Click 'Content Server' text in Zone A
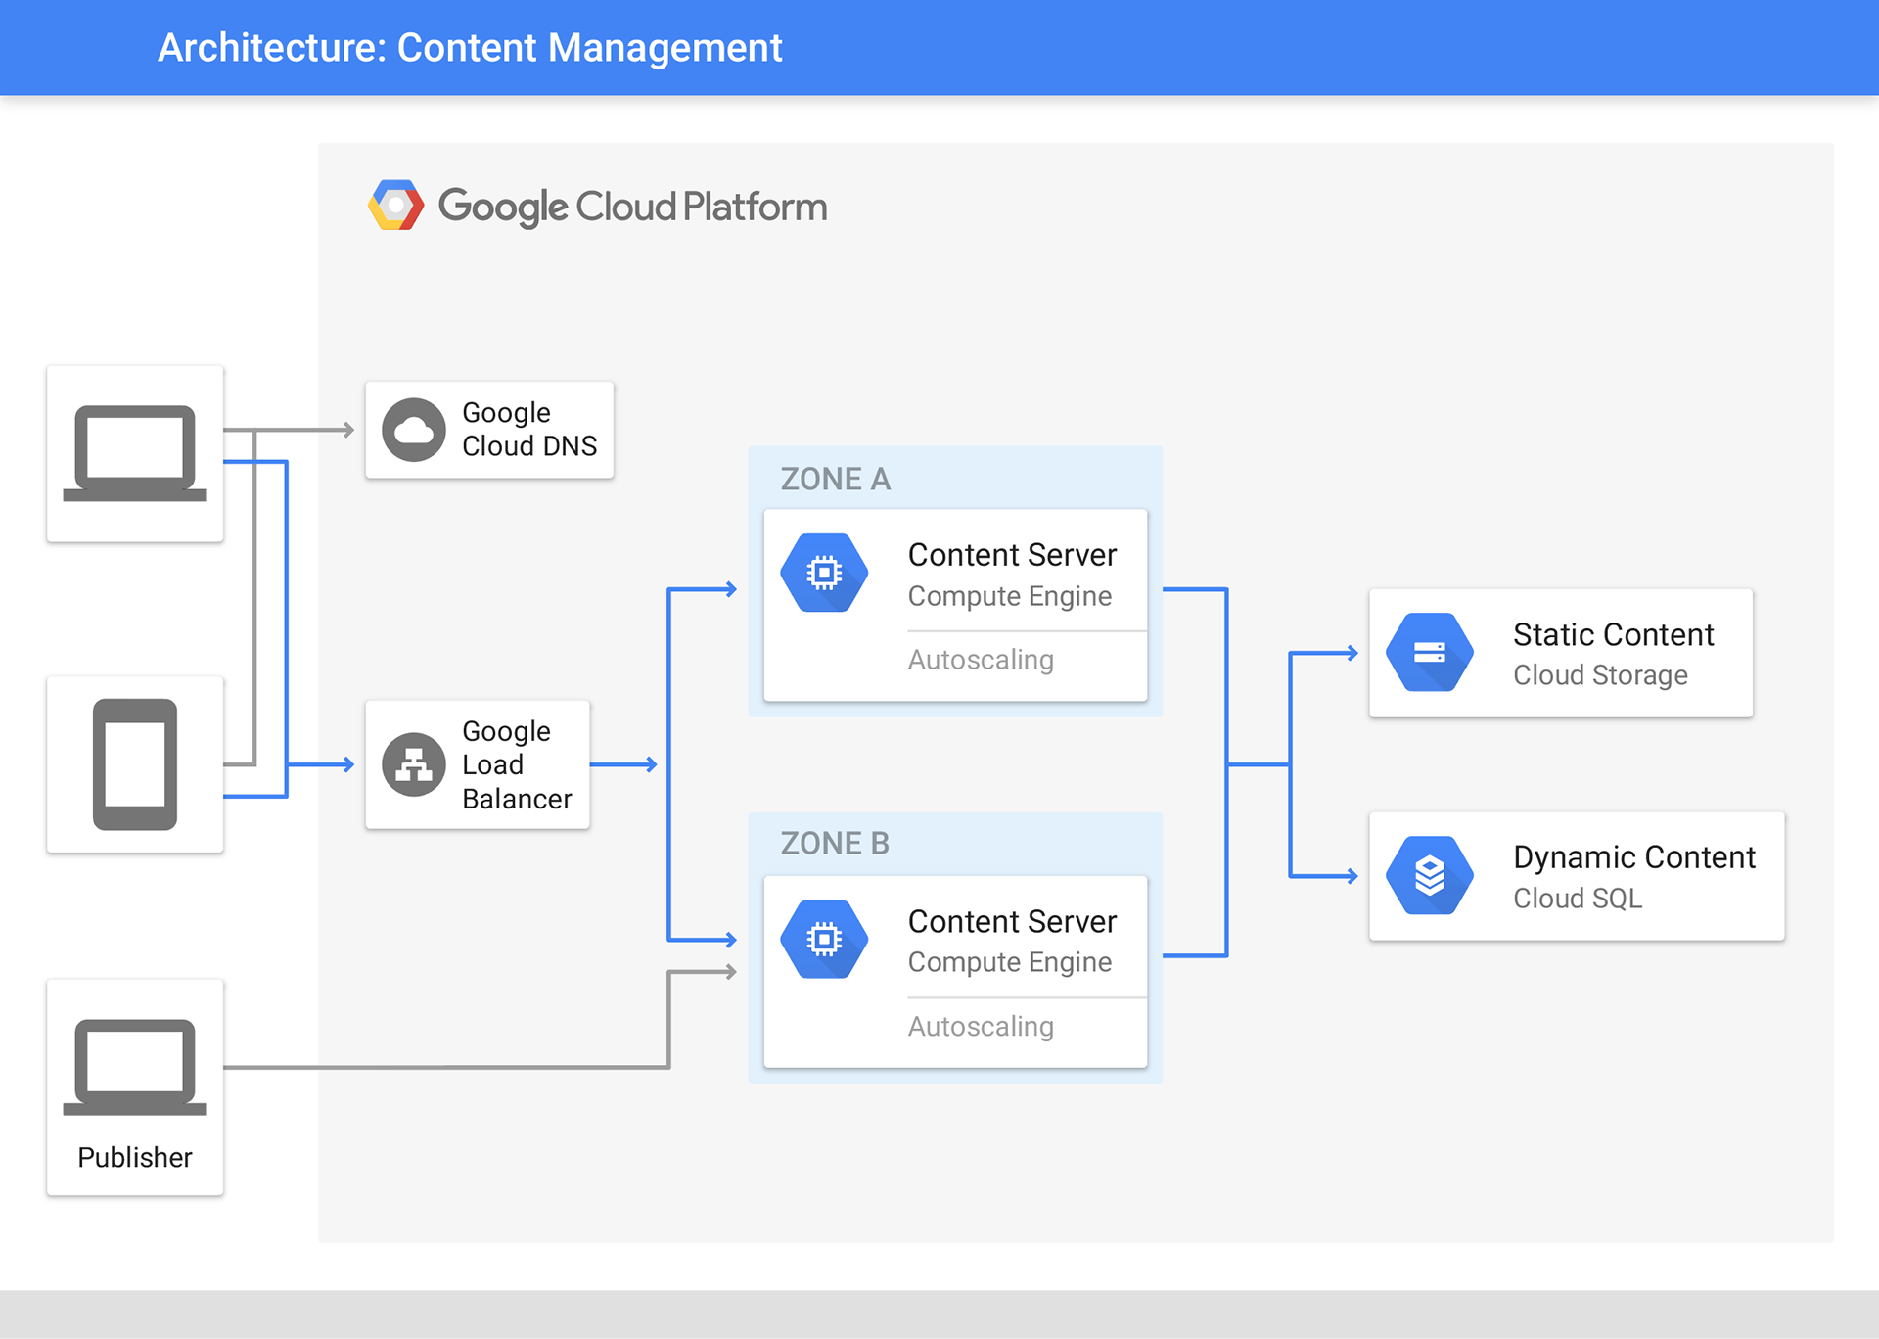This screenshot has width=1879, height=1339. point(1012,555)
